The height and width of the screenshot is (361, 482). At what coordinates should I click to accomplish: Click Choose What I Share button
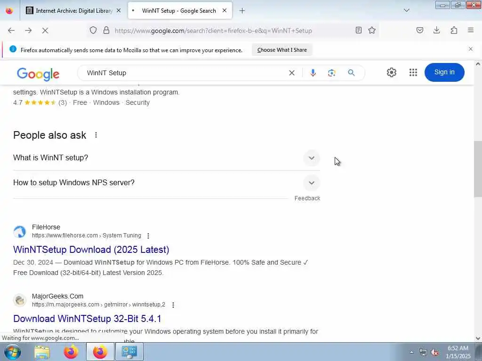tap(282, 50)
